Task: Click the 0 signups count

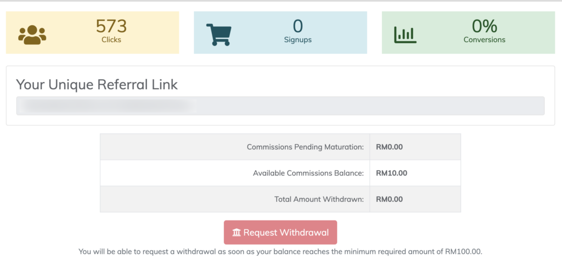Action: [x=298, y=26]
